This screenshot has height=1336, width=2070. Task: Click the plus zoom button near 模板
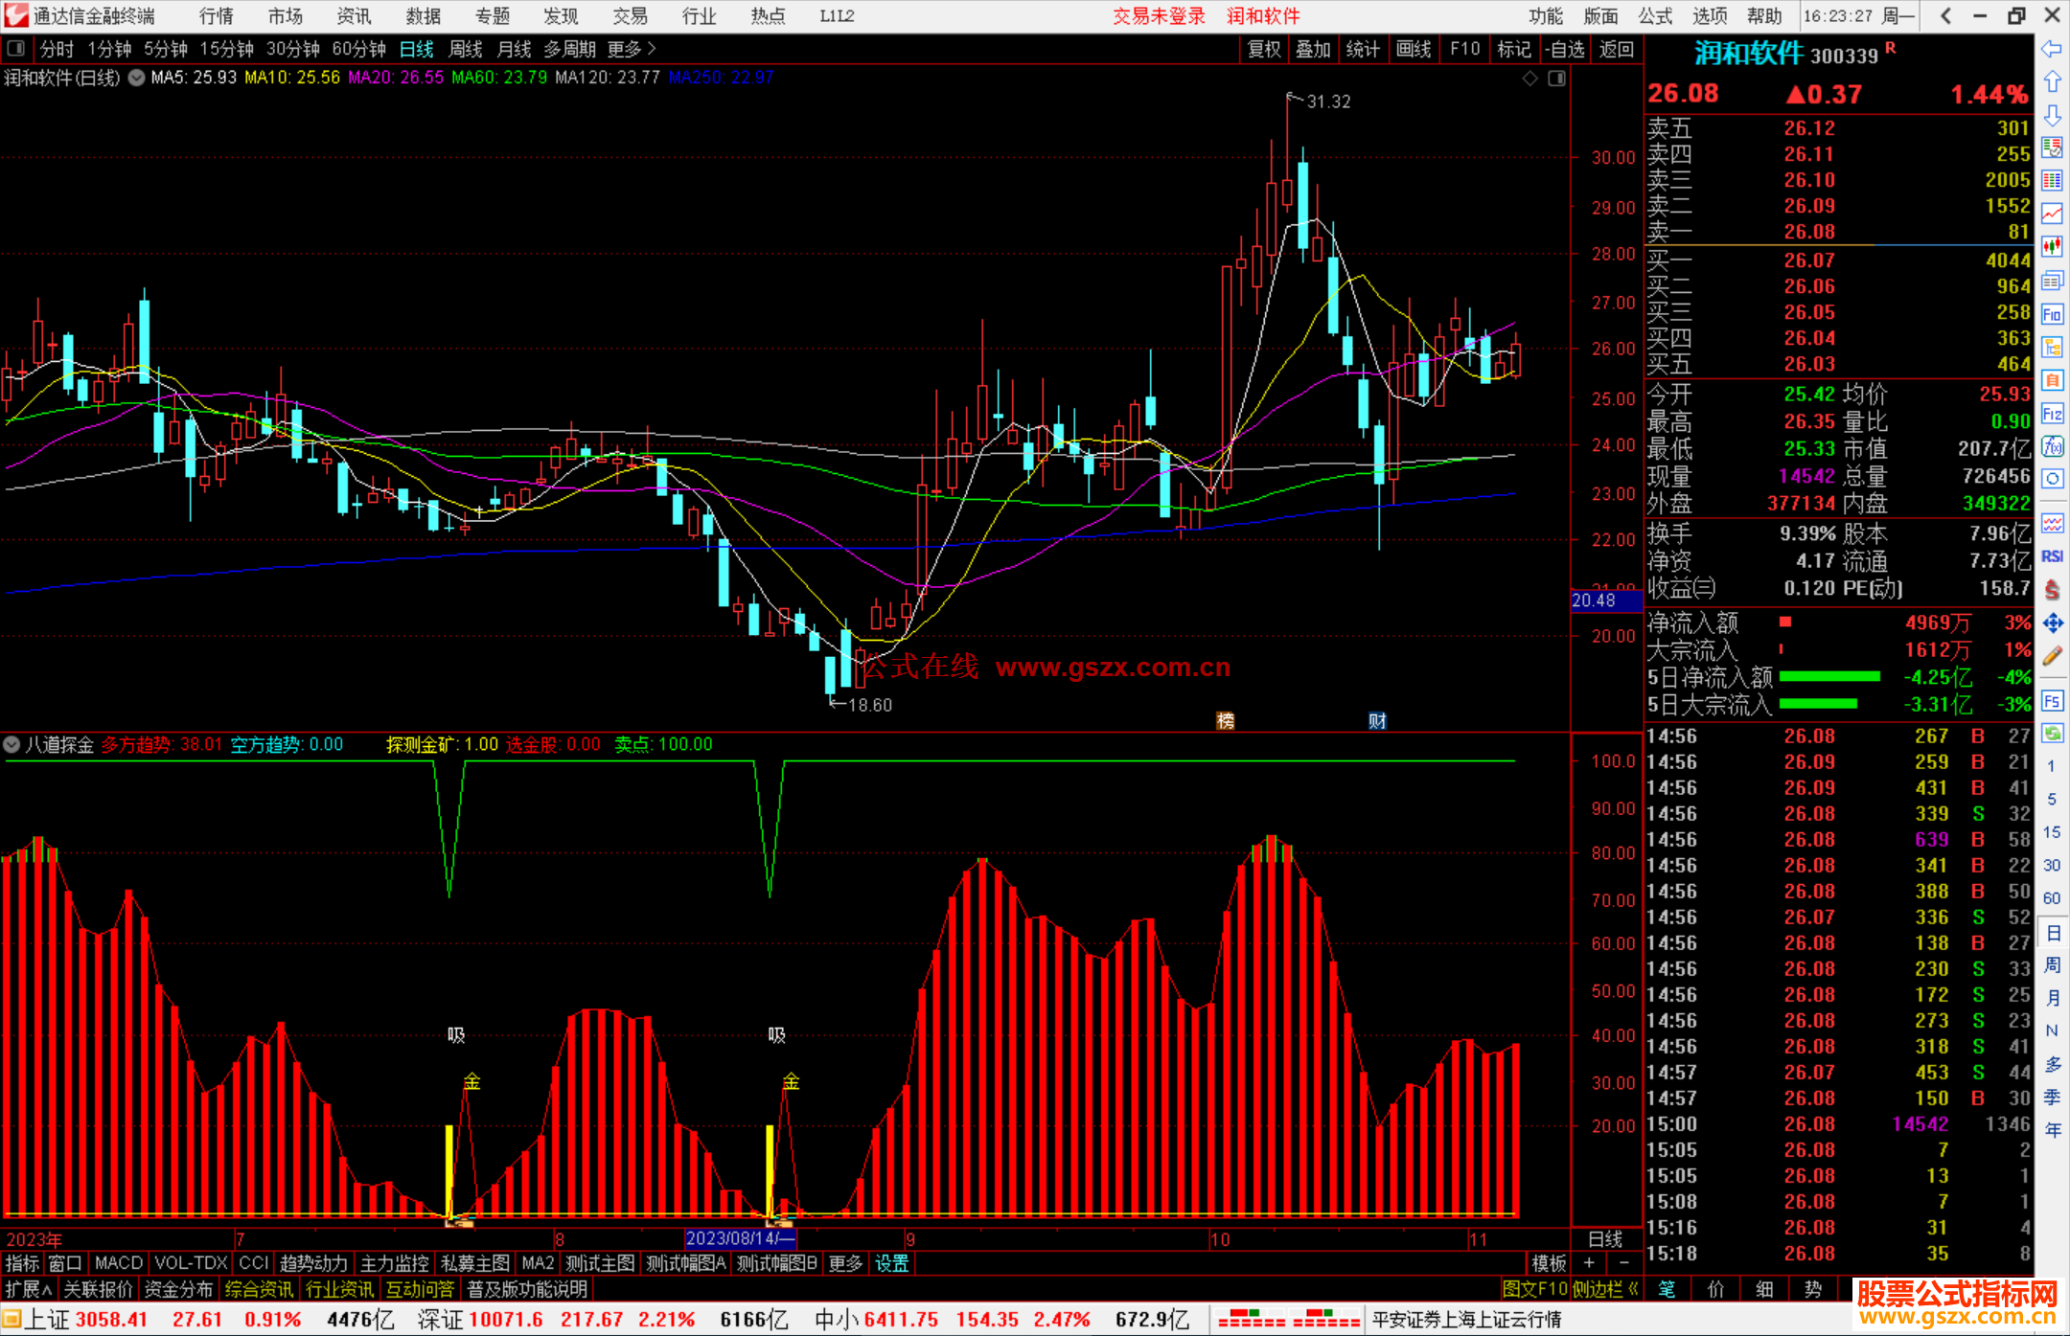click(x=1589, y=1263)
